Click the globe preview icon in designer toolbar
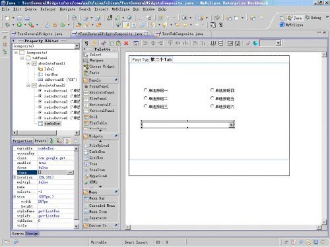This screenshot has width=330, height=247. click(x=255, y=43)
